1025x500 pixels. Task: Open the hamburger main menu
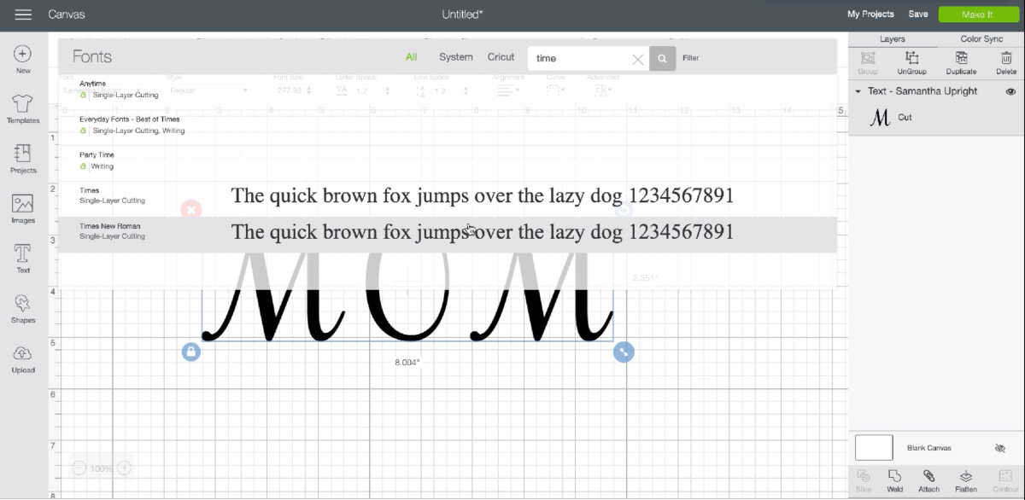click(23, 15)
